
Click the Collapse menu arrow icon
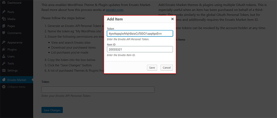pyautogui.click(x=3, y=87)
